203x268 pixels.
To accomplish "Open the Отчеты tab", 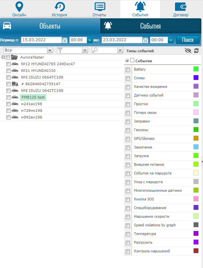I will [x=99, y=9].
